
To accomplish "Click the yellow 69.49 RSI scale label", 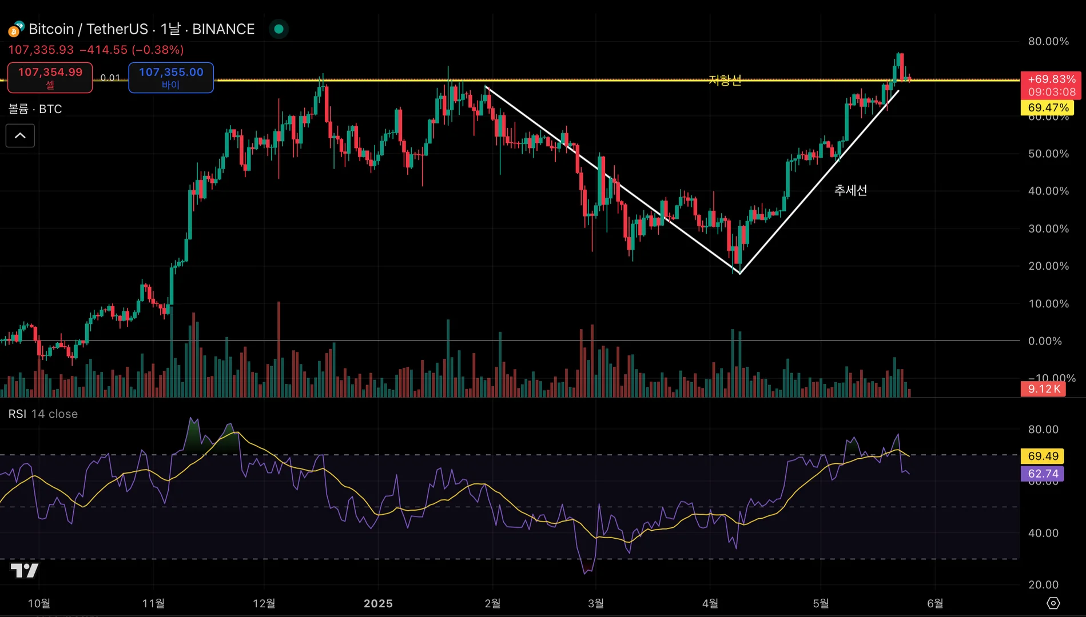I will click(x=1043, y=456).
